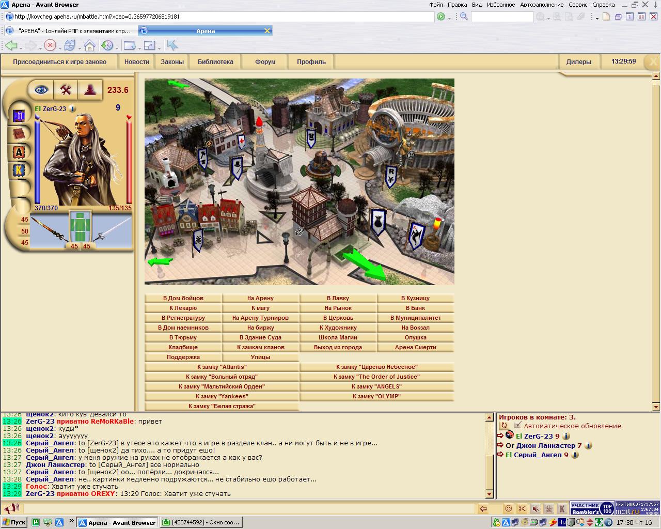
Task: Open info icon next to Джон Ланкастер
Action: pos(588,445)
